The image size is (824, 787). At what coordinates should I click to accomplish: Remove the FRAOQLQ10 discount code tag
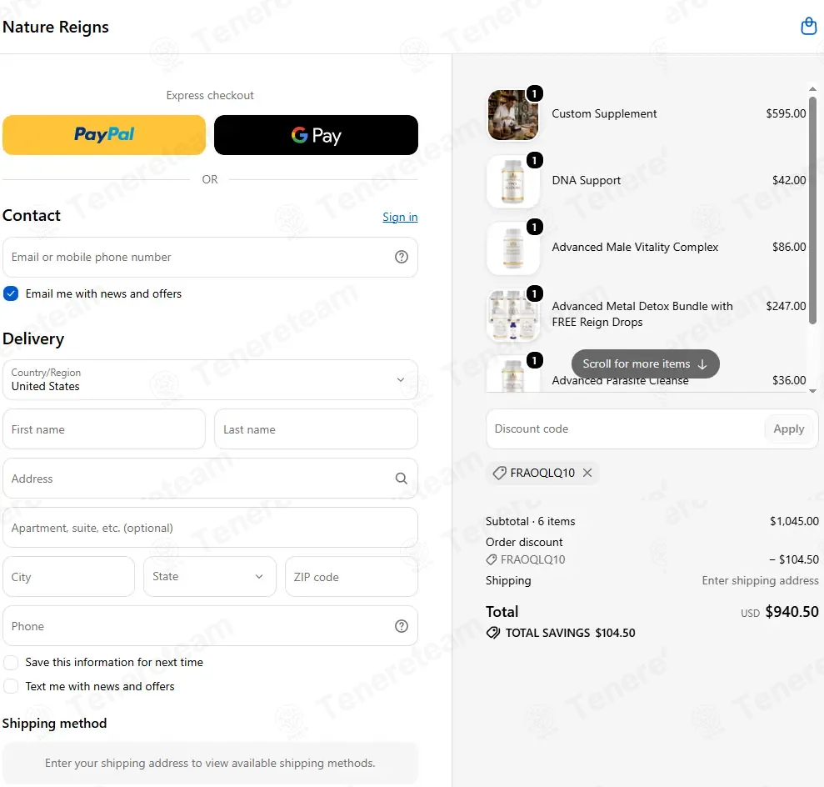587,473
